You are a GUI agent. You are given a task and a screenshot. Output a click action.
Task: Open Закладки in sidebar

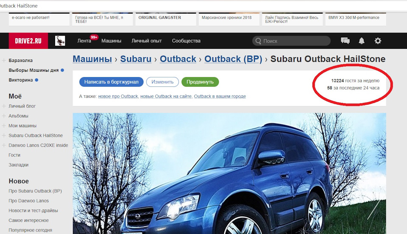18,165
